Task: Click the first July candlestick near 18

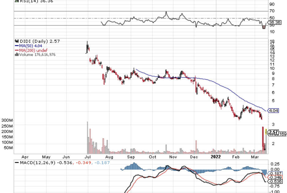Action: click(87, 47)
